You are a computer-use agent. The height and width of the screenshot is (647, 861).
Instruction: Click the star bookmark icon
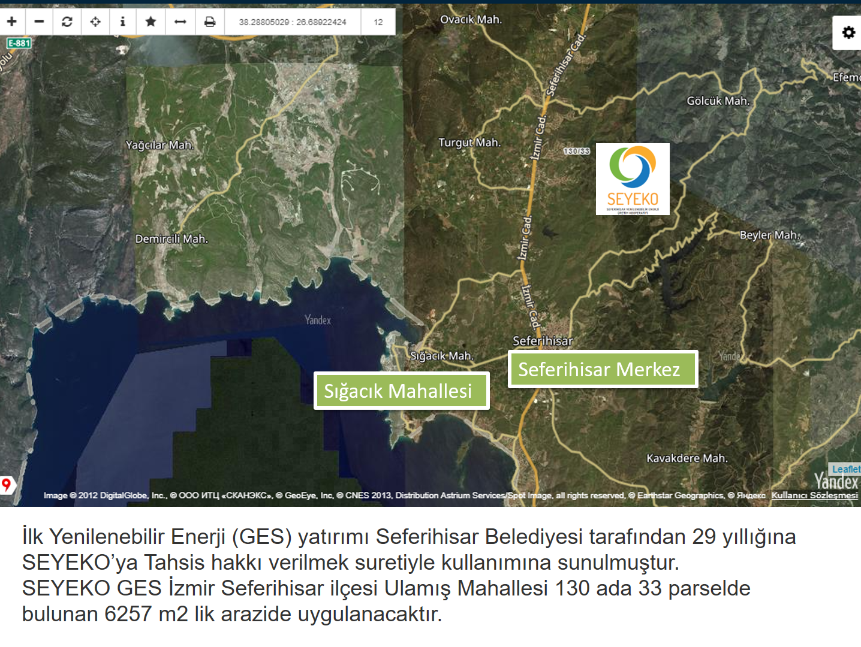tap(150, 22)
